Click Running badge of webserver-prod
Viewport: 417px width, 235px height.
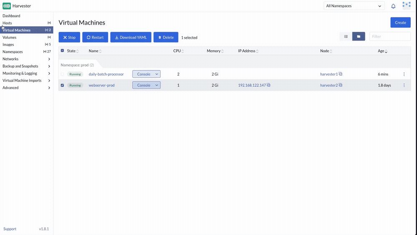tap(75, 86)
